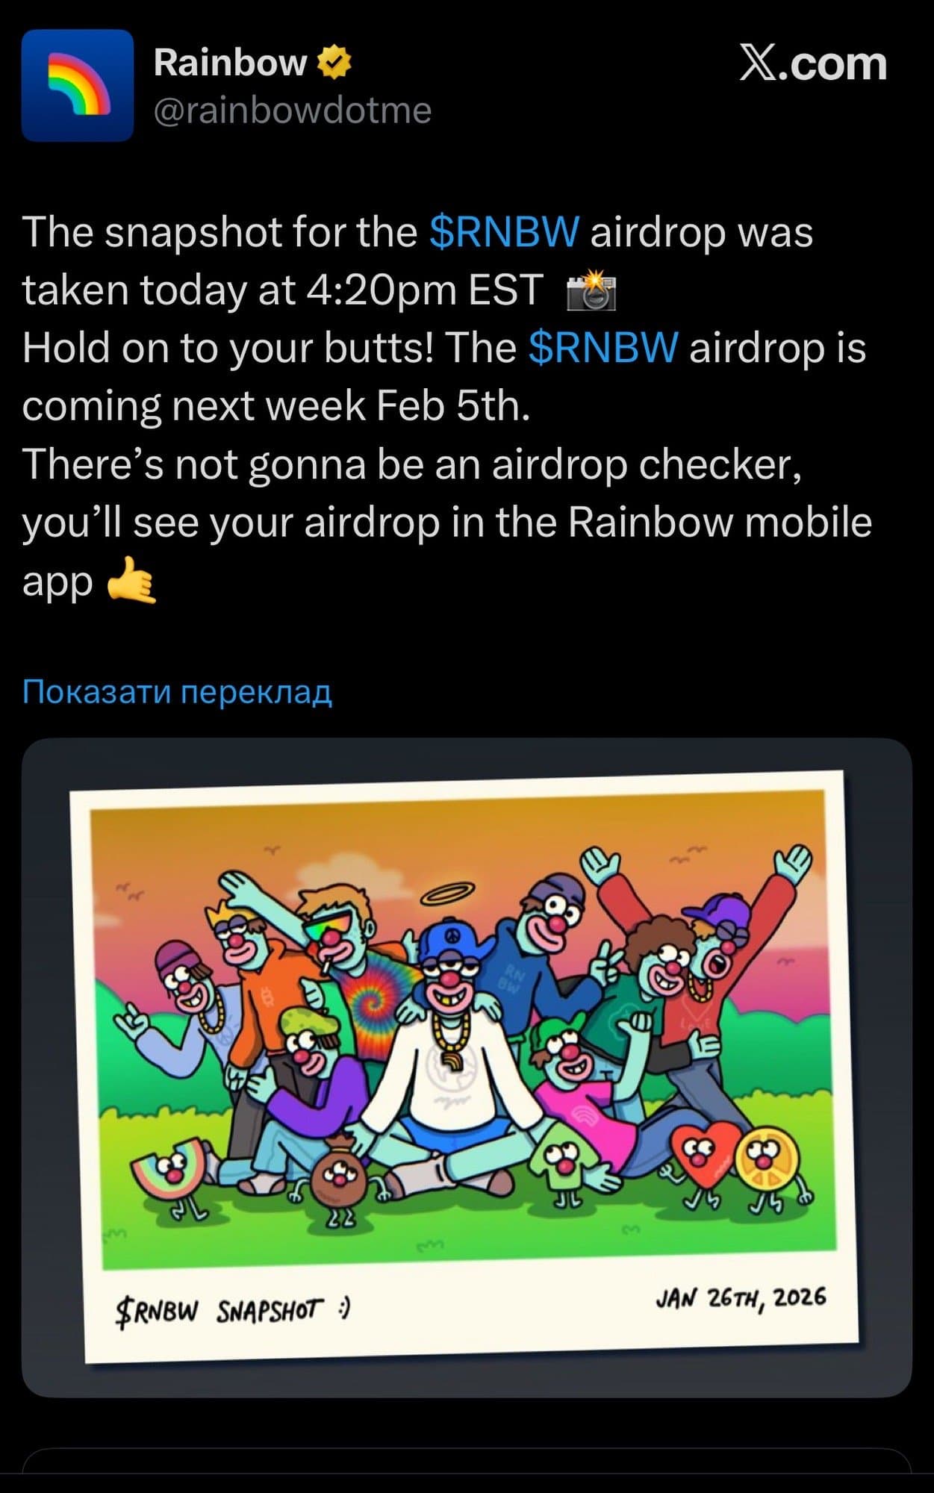The width and height of the screenshot is (934, 1493).
Task: Open the Rainbow profile avatar
Action: (x=78, y=85)
